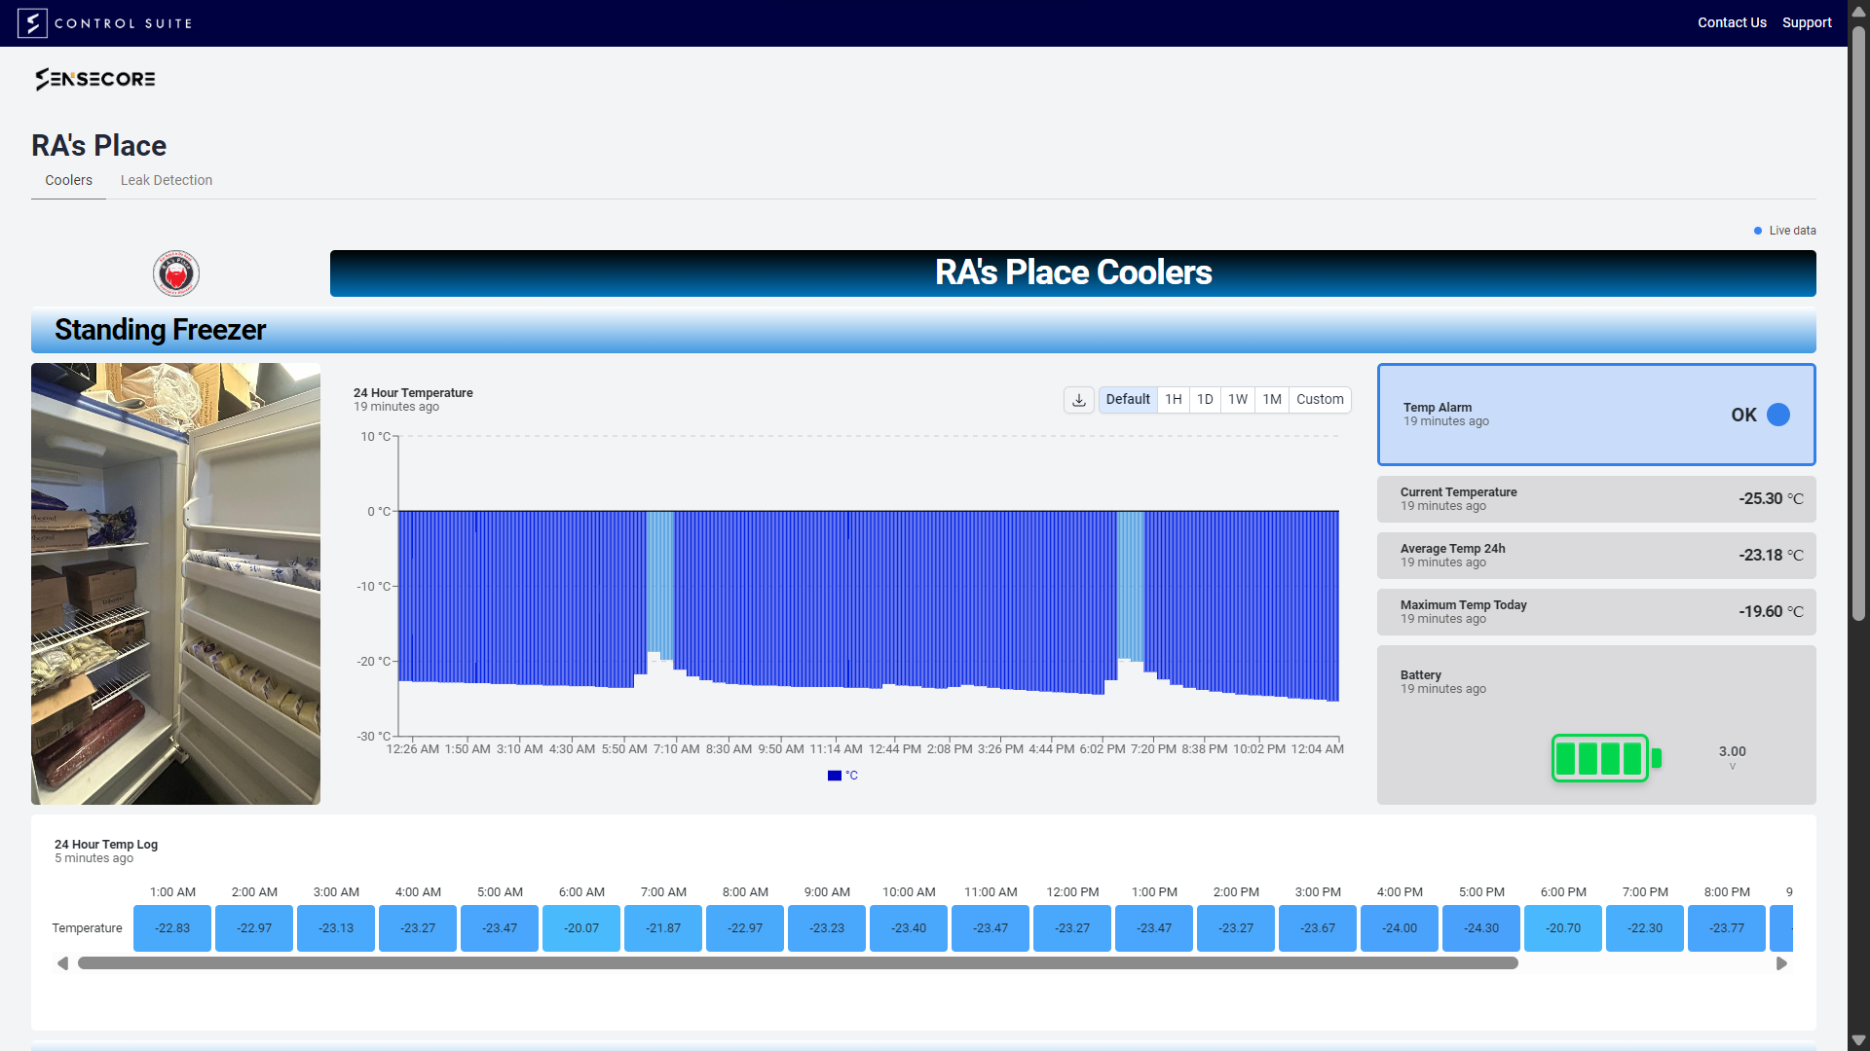Click the temp log horizontal scrollbar

(x=797, y=963)
